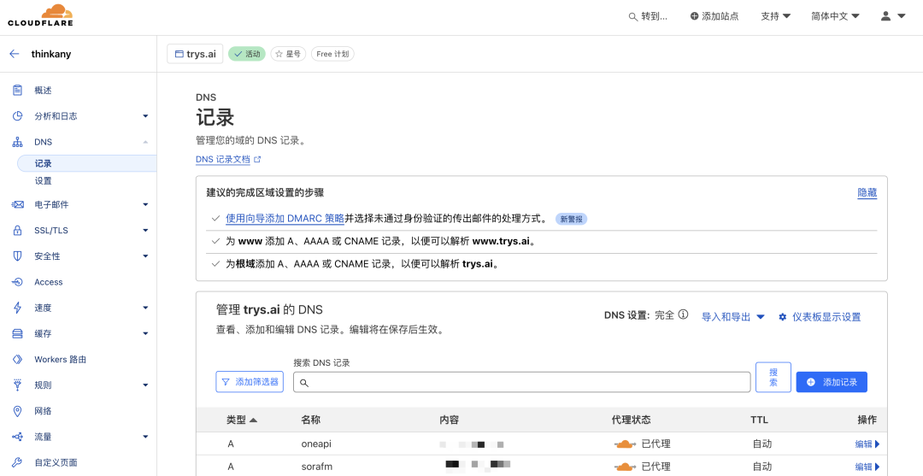Open the 简体中文 language dropdown
The image size is (923, 476).
[x=835, y=16]
